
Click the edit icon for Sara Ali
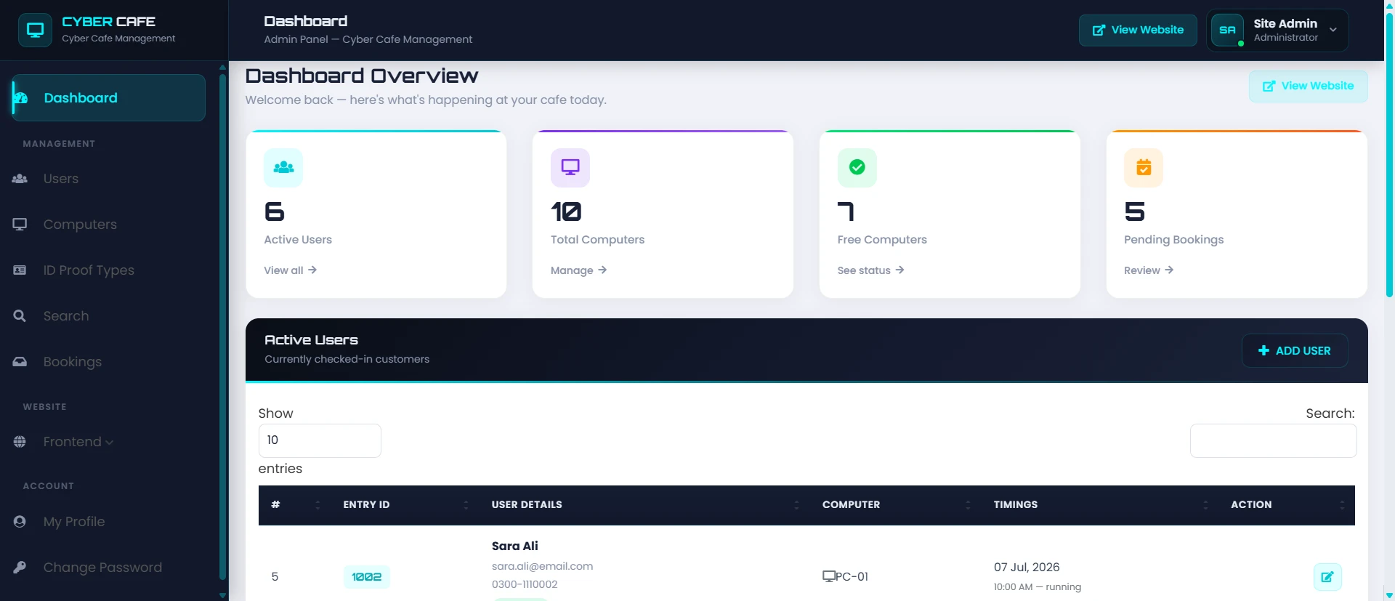1327,577
